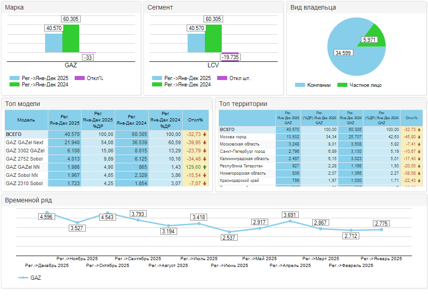Viewport: 428px width, 302px height.
Task: Click the red arrow in GAZ 2310 Sobol row
Action: click(205, 183)
